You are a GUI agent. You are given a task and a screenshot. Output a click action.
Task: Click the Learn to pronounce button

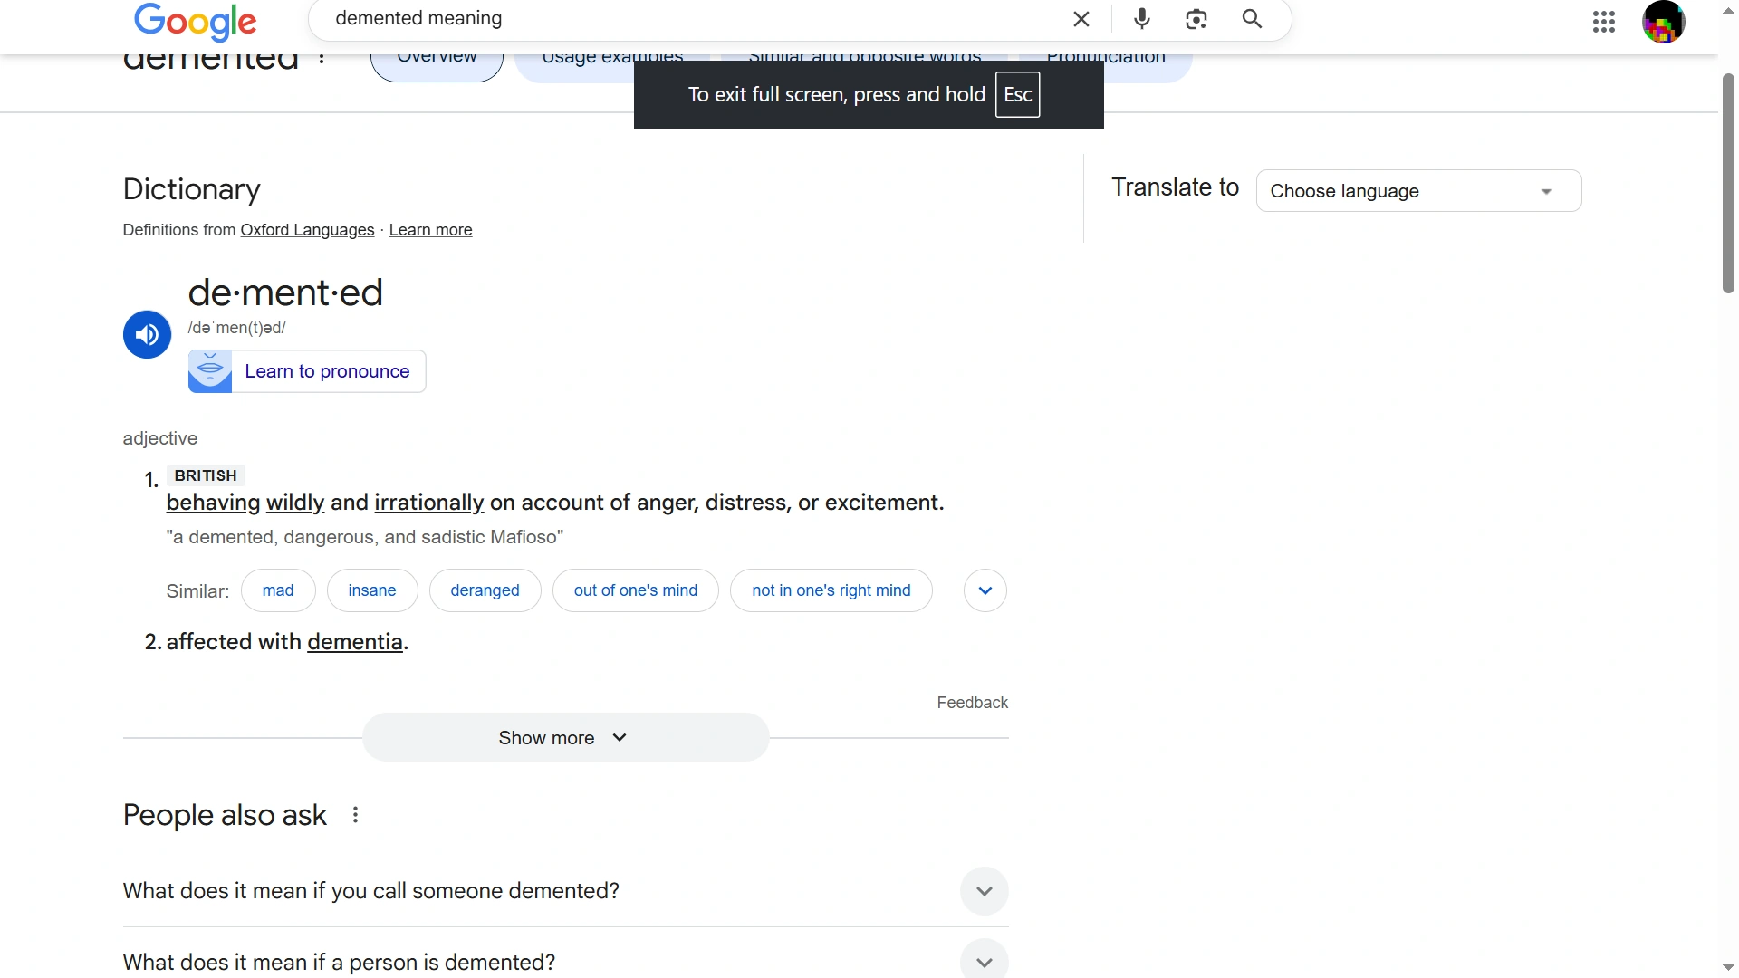(308, 371)
